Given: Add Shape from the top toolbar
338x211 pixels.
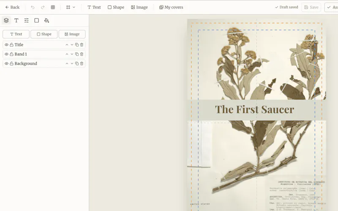Looking at the screenshot, I should [x=116, y=7].
